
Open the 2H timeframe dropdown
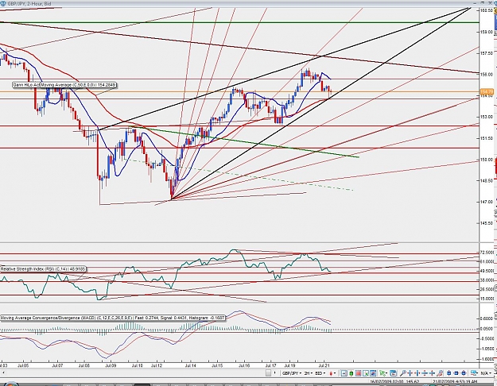(x=309, y=373)
